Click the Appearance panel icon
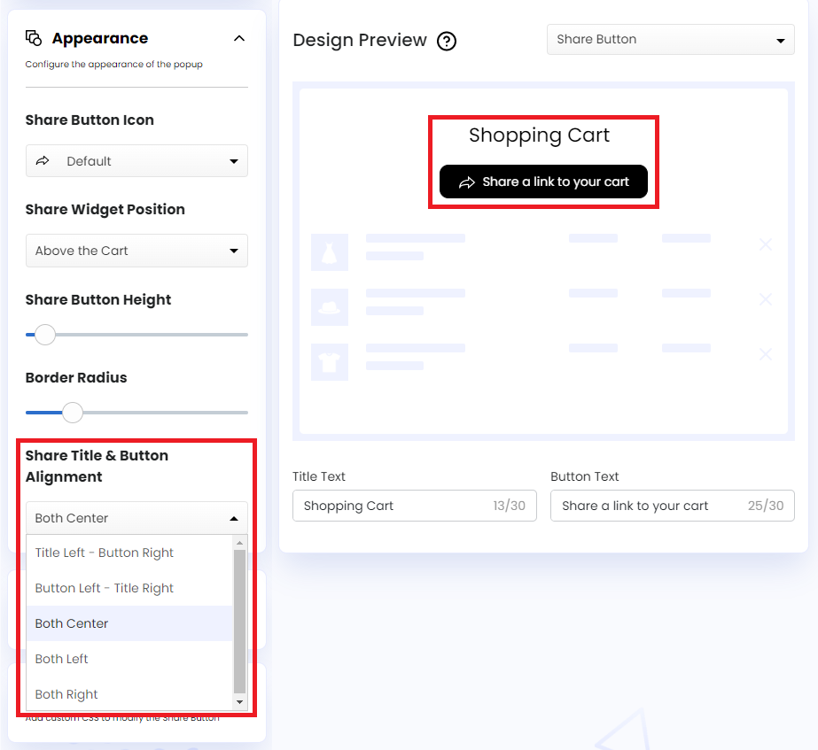818x750 pixels. 35,37
